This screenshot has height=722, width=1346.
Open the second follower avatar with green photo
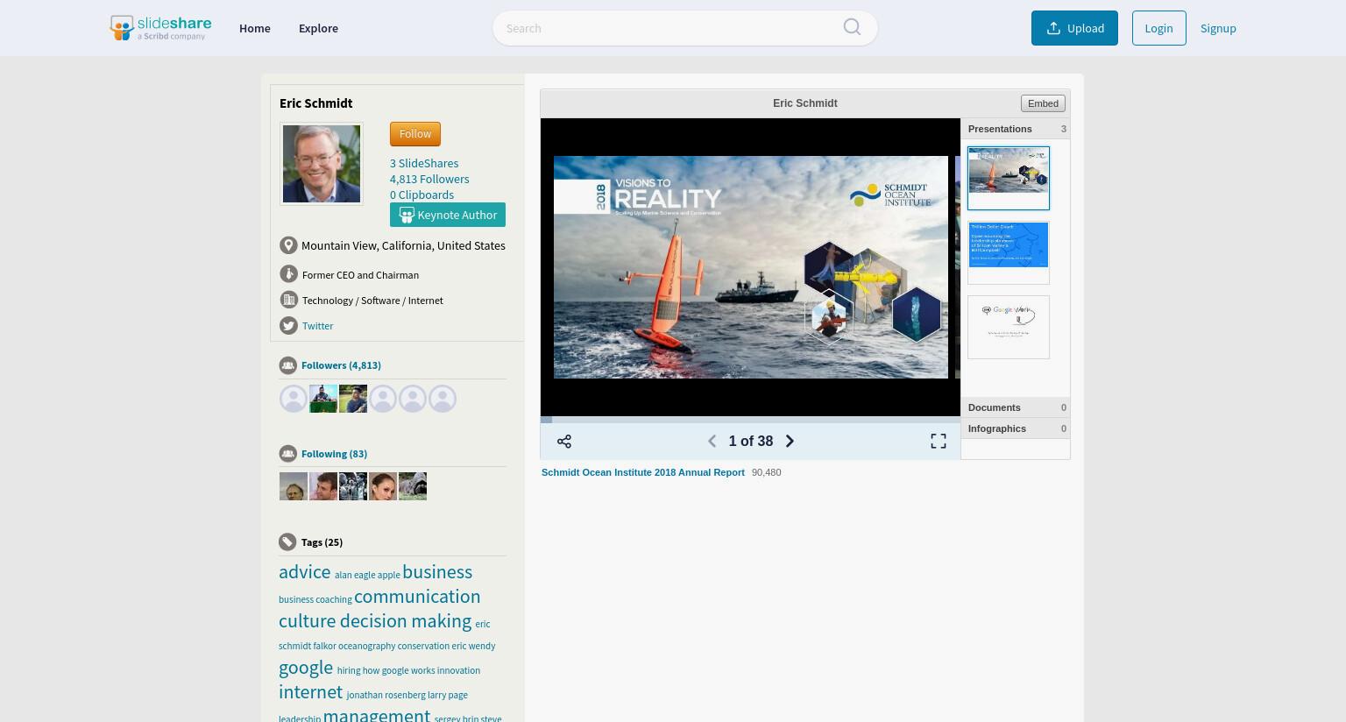tap(323, 399)
